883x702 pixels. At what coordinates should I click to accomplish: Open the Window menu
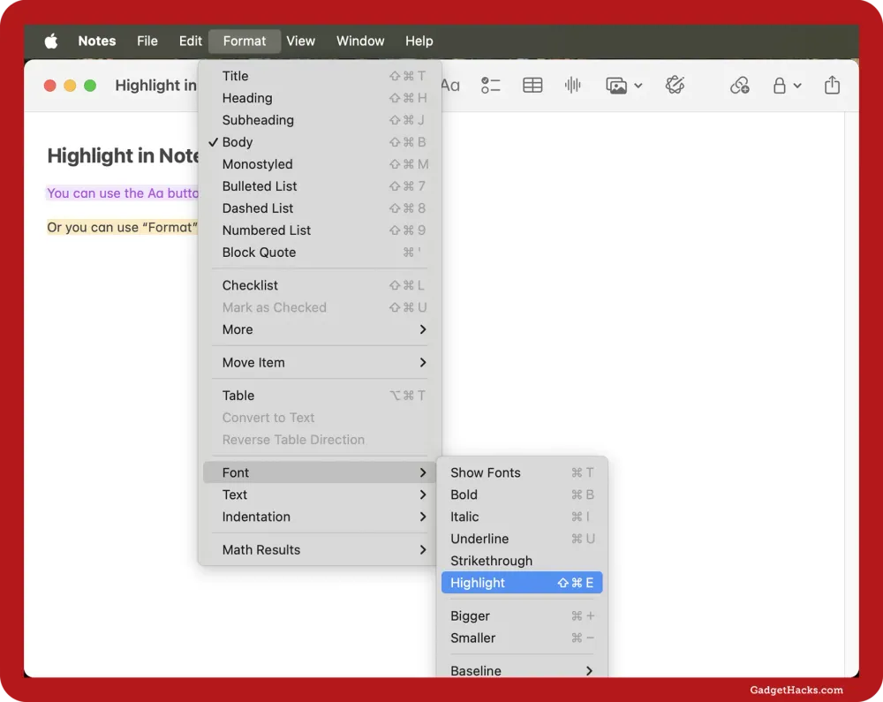pos(360,42)
